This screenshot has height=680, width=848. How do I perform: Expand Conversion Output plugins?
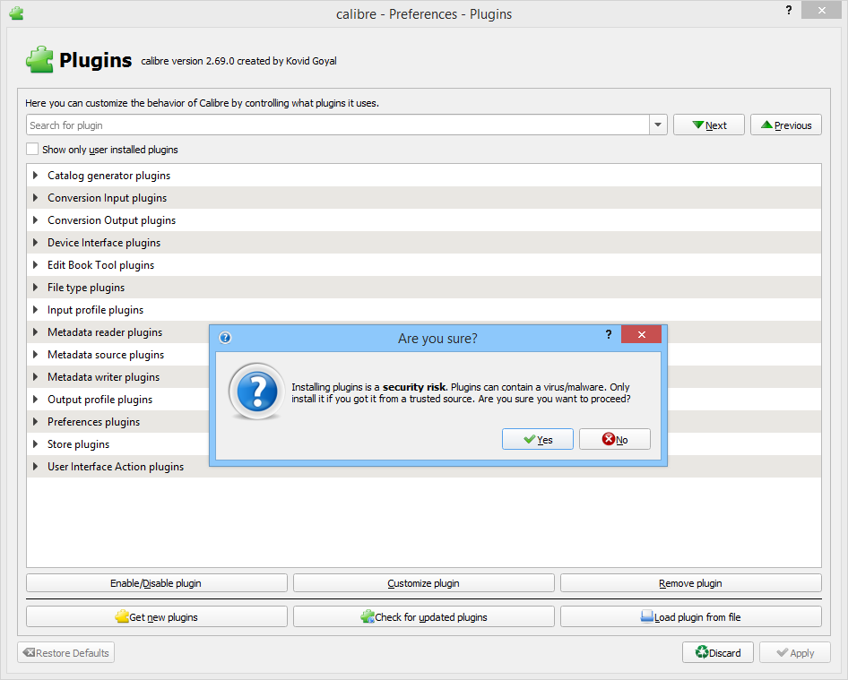tap(35, 220)
